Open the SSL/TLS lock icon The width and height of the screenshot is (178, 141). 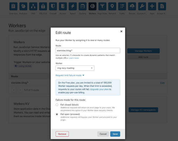pos(43,6)
